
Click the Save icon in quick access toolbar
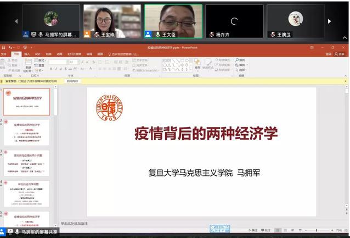tap(4, 48)
